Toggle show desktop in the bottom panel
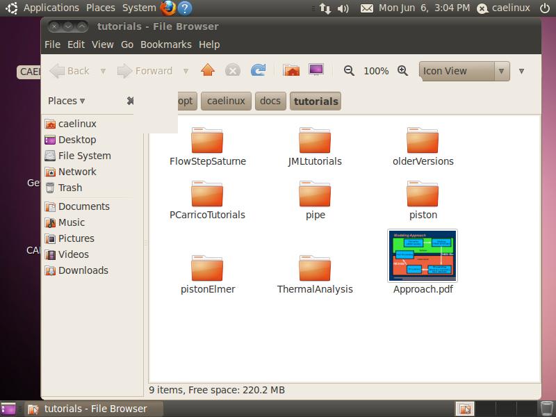 pyautogui.click(x=8, y=409)
